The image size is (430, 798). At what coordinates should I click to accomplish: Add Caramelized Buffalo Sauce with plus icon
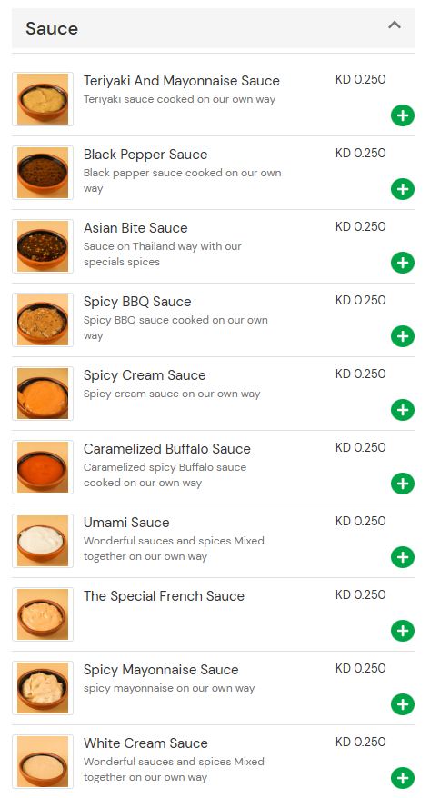click(x=403, y=484)
